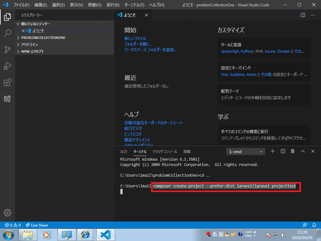Click the Vim keybindings link
Viewport: 321px width, 241px height.
[224, 74]
